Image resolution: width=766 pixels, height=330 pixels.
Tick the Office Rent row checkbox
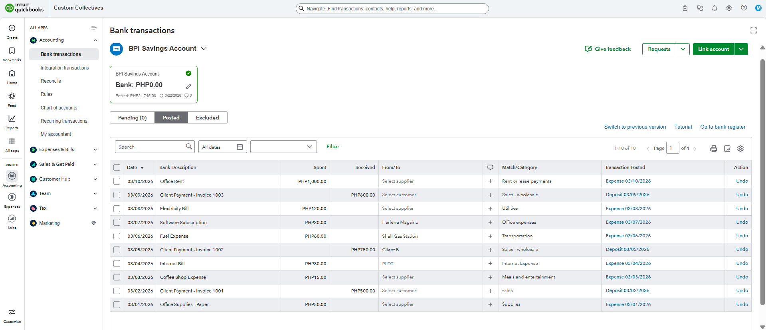click(117, 181)
